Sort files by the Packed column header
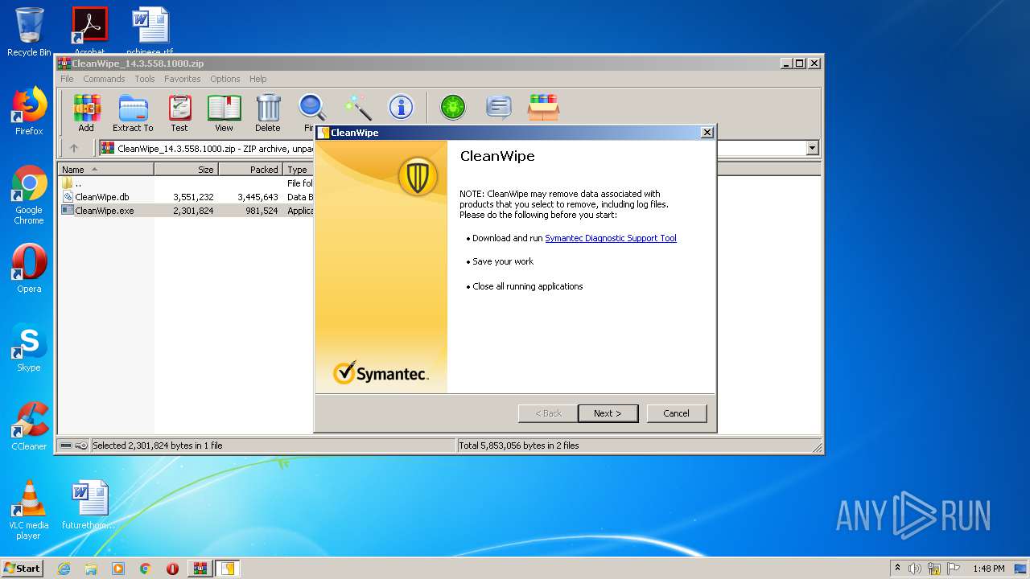The width and height of the screenshot is (1030, 579). (251, 170)
